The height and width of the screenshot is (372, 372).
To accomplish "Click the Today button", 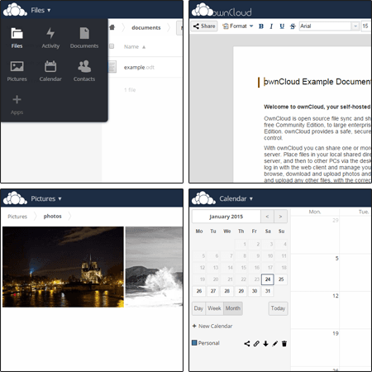I will [x=278, y=308].
